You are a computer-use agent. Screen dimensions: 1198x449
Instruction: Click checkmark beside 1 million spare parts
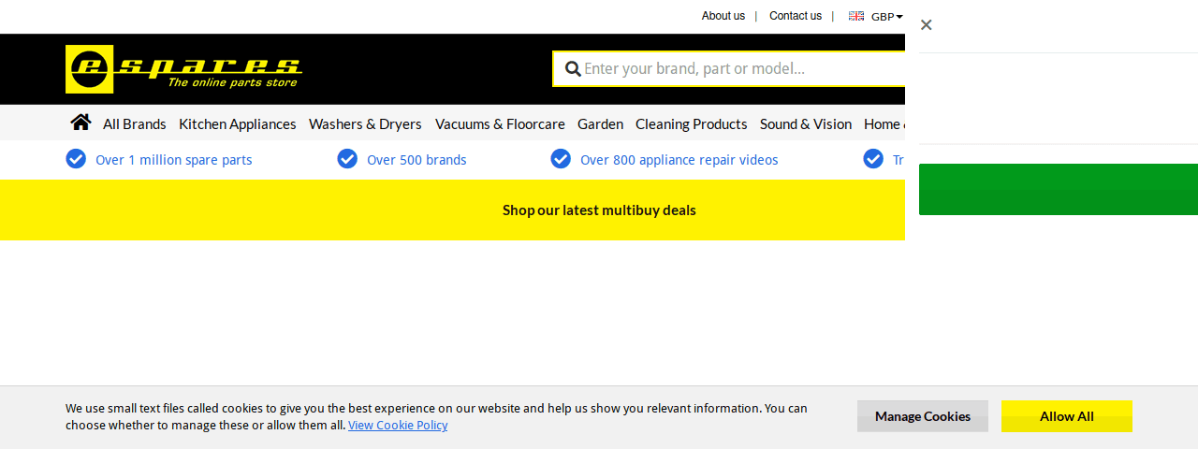pos(76,159)
